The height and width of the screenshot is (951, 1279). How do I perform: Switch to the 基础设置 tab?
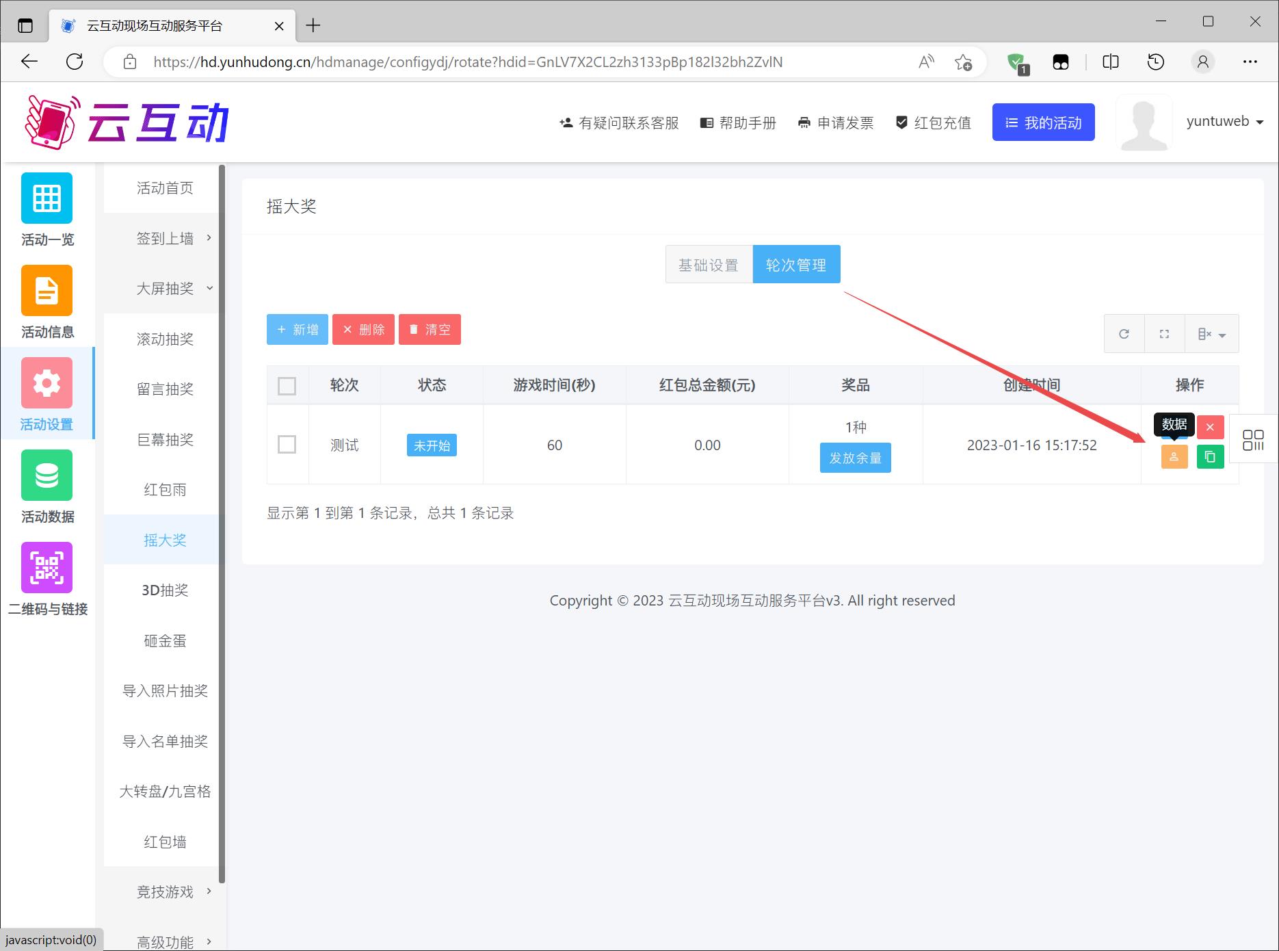pos(708,265)
